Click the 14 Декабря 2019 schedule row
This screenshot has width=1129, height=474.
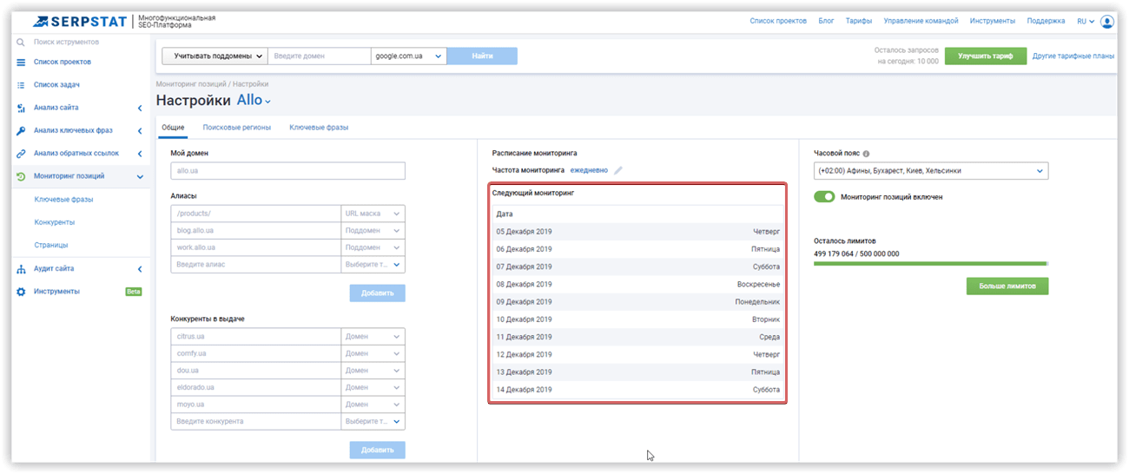(637, 390)
